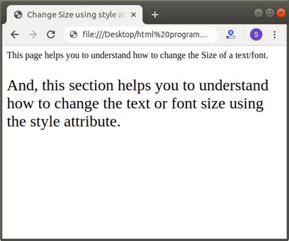
Task: Reload the current page
Action: coord(51,35)
